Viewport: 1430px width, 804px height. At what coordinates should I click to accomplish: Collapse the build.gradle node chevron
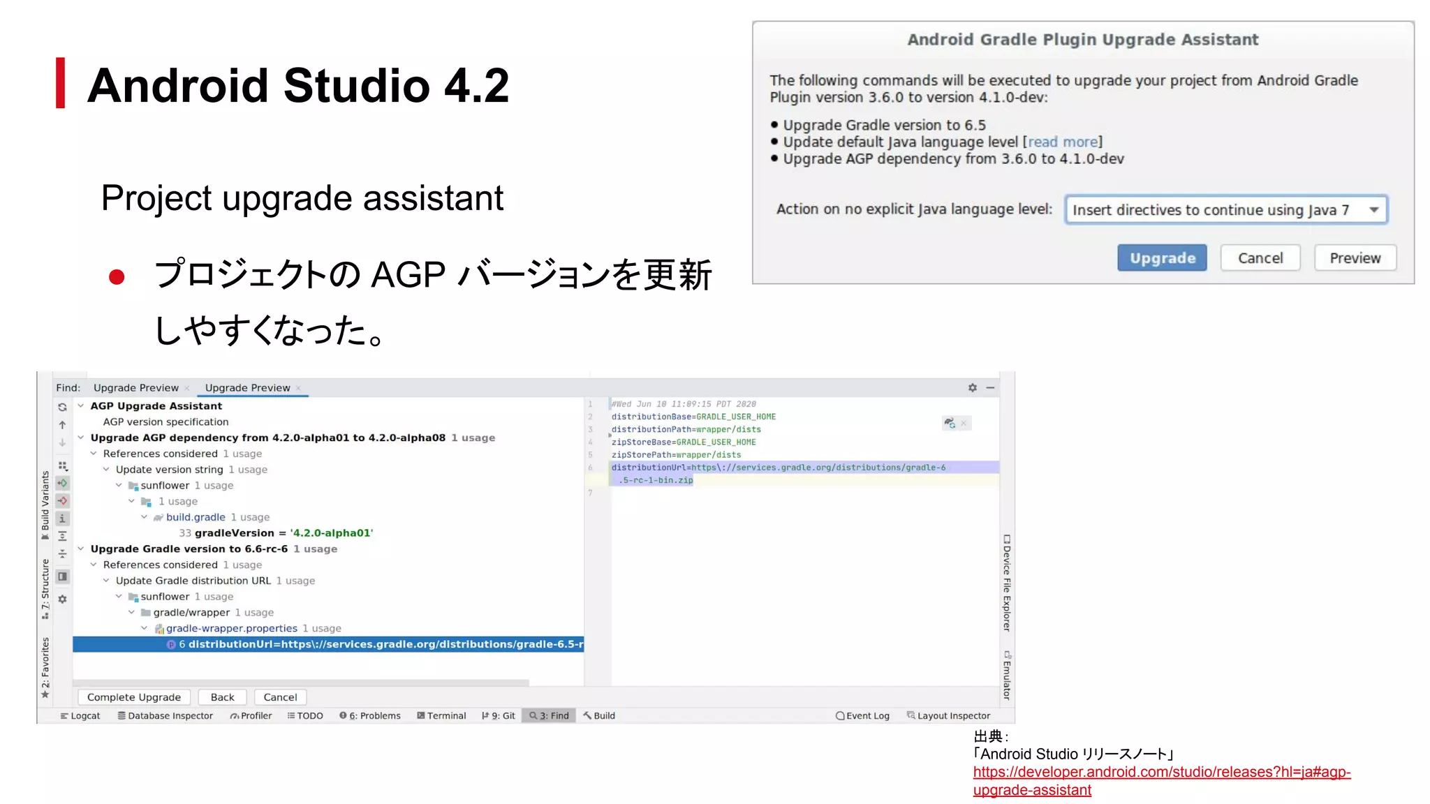click(x=144, y=517)
